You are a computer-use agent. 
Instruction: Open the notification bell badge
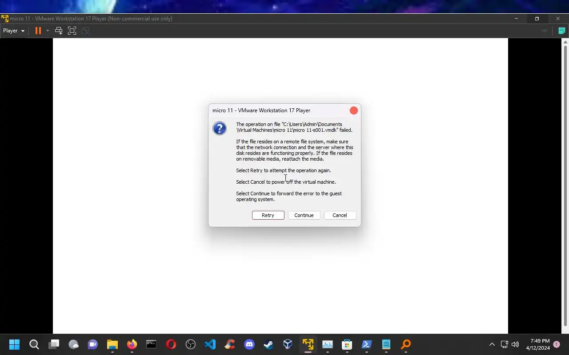[557, 344]
